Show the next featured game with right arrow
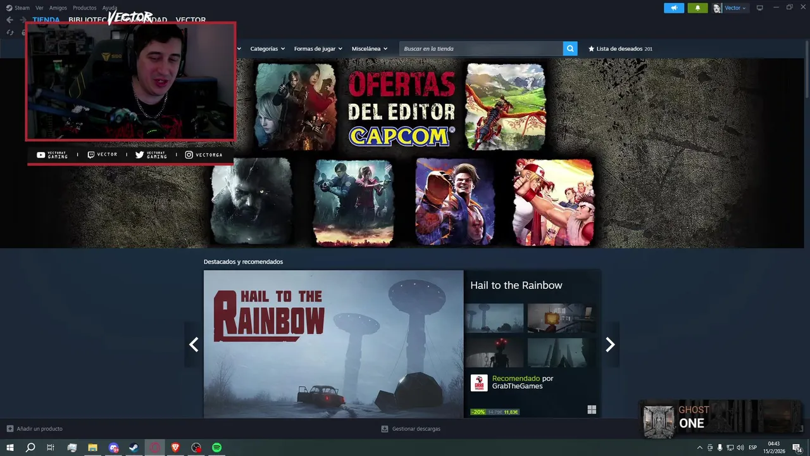810x456 pixels. [x=610, y=345]
